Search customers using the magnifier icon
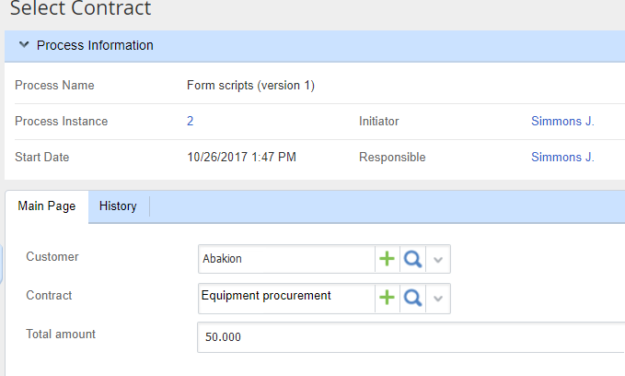 412,260
